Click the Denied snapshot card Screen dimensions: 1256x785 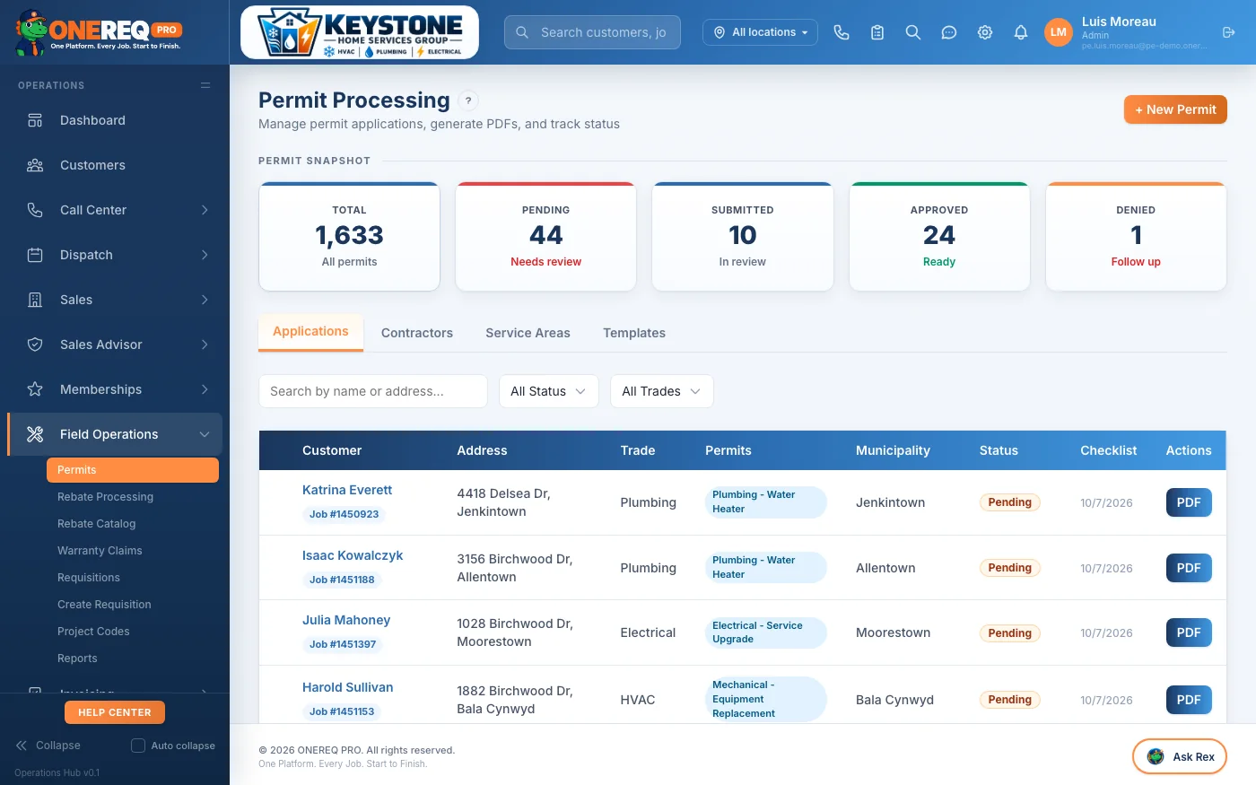pos(1136,237)
